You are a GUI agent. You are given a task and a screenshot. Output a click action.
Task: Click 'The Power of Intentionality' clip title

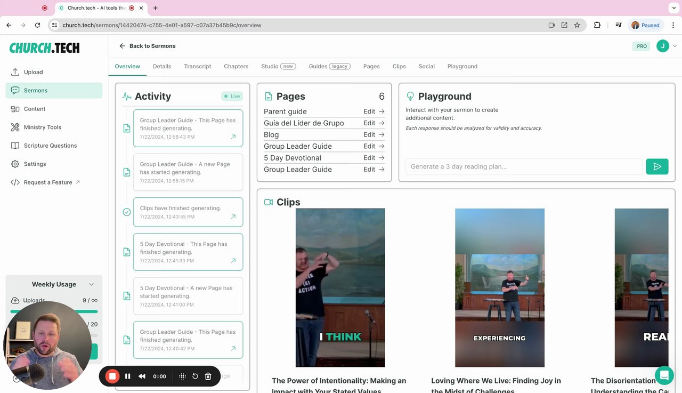click(x=339, y=385)
